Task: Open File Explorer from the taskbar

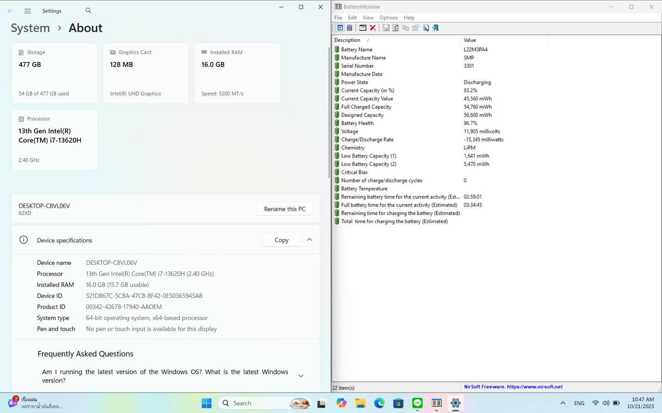Action: [360, 403]
